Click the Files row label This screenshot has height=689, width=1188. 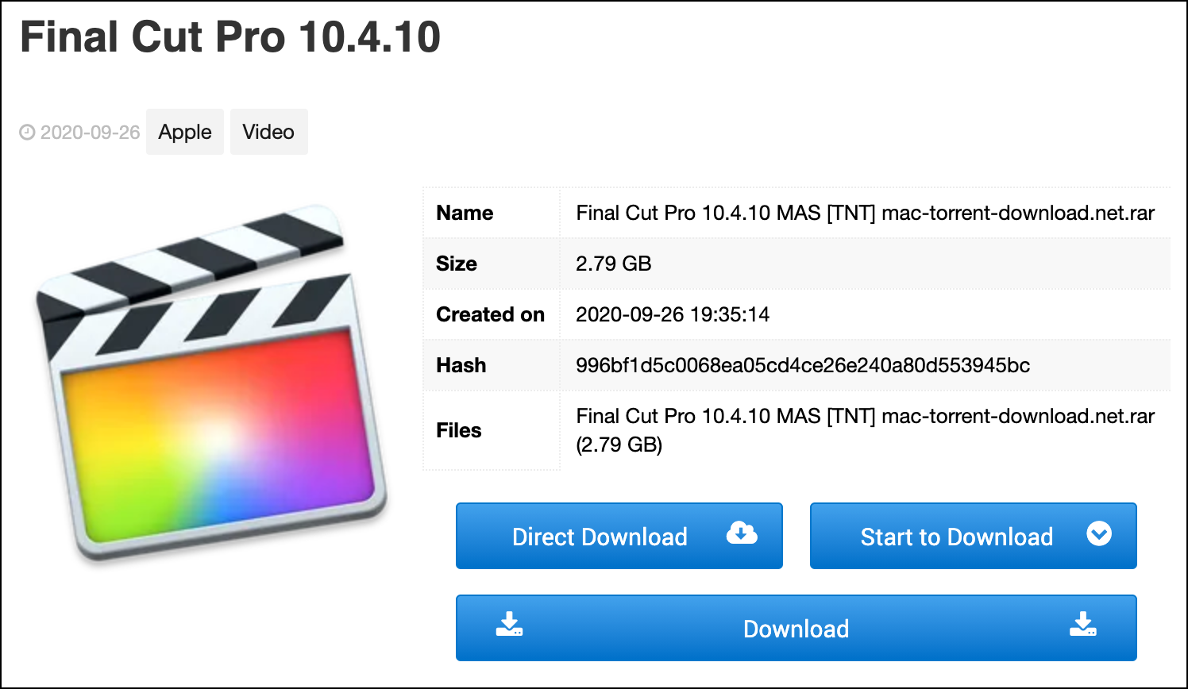(459, 430)
